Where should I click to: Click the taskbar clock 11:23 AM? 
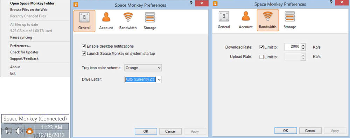51,127
